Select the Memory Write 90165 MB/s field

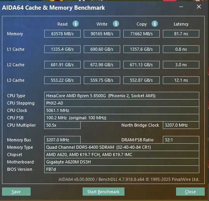102,34
